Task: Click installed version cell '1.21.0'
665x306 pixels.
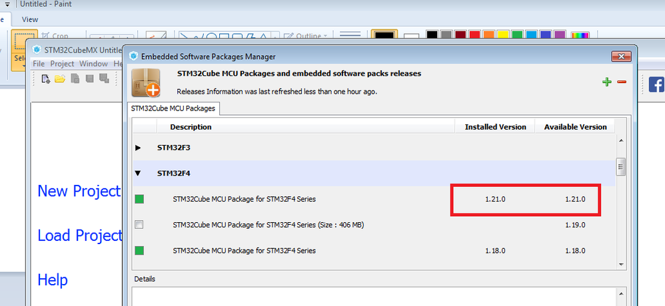Action: (x=495, y=199)
